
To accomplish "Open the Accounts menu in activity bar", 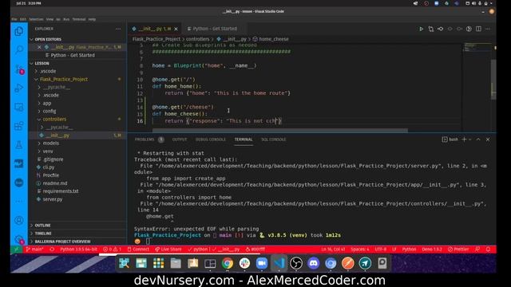I will [x=19, y=220].
